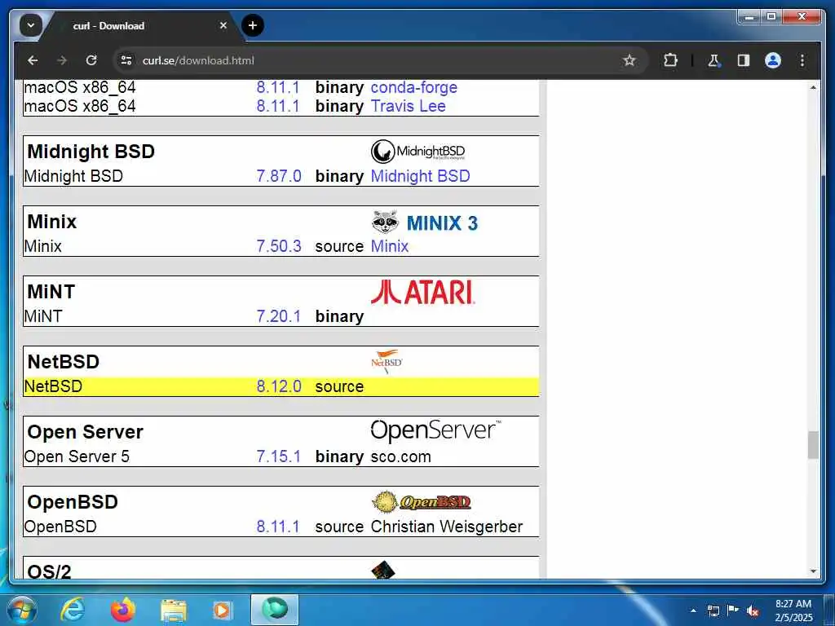The image size is (835, 626).
Task: Click the 'MiNT' bold heading
Action: [x=51, y=292]
